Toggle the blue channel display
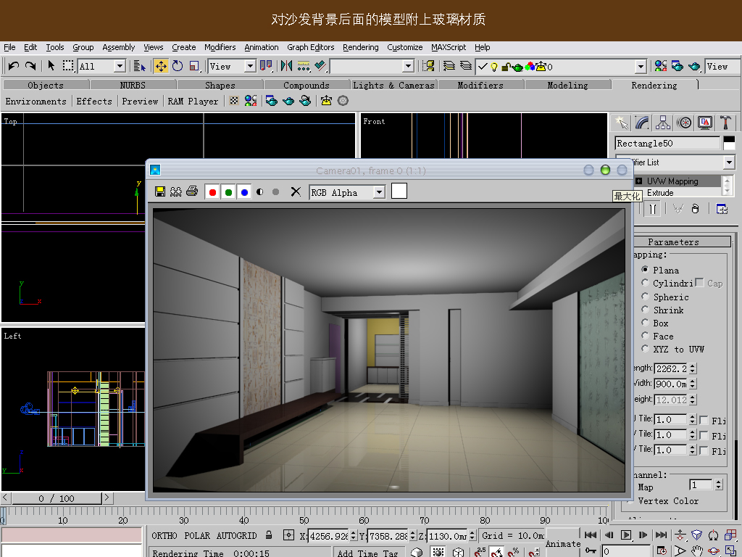This screenshot has width=742, height=557. (x=244, y=191)
